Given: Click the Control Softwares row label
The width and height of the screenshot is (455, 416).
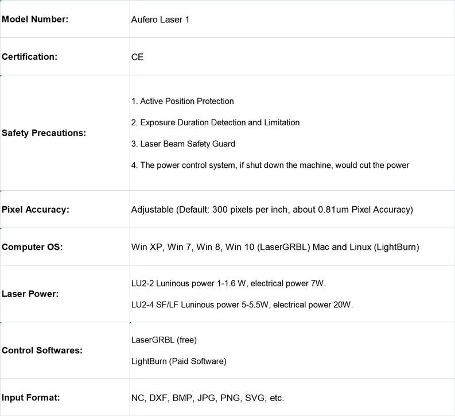Looking at the screenshot, I should tap(42, 350).
